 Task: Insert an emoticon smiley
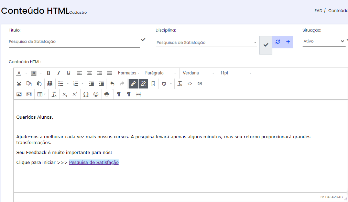[x=96, y=94]
